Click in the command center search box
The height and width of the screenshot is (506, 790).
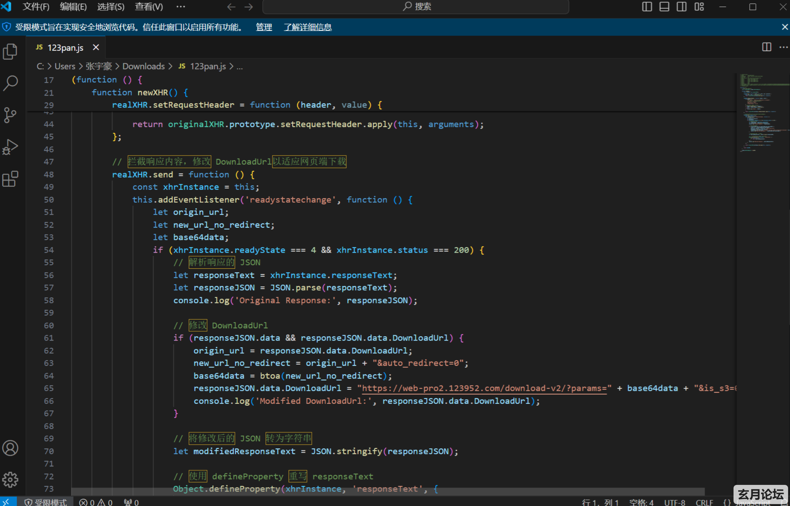pos(415,7)
